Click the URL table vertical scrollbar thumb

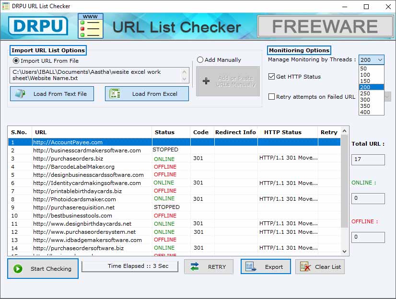(345, 181)
